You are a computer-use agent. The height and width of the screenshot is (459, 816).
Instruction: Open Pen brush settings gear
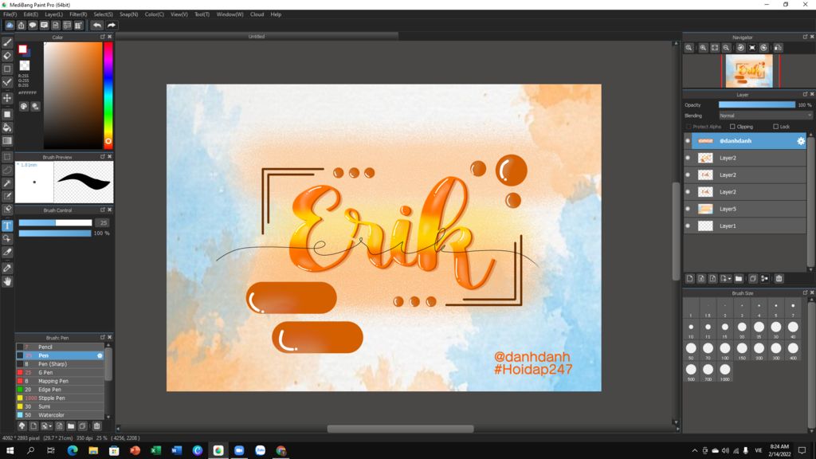point(100,355)
